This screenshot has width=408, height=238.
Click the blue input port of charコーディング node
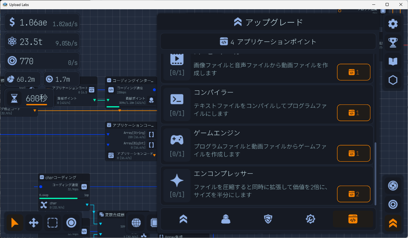coord(41,186)
